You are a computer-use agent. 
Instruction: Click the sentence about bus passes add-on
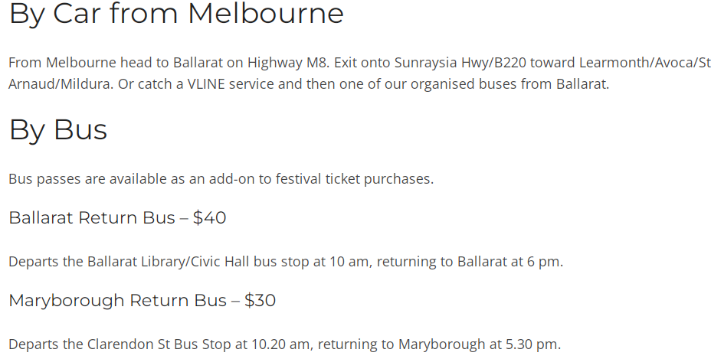click(221, 179)
